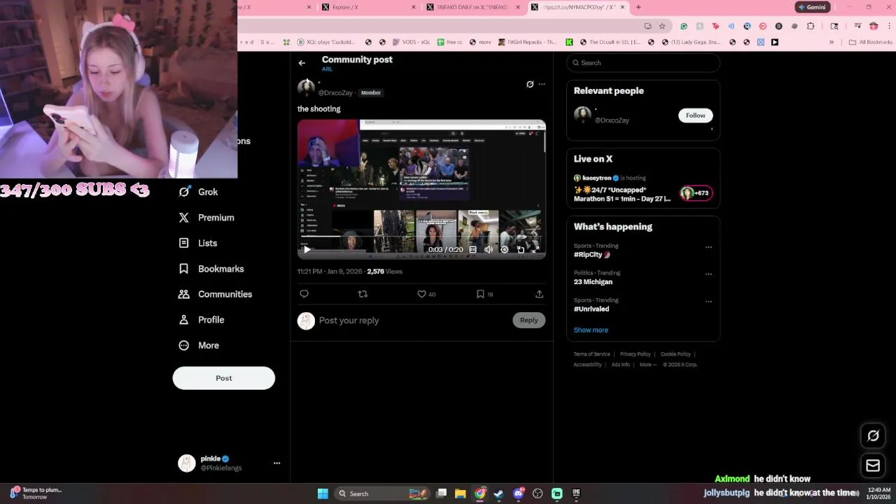The width and height of the screenshot is (896, 504).
Task: Open Chrome extensions puzzle icon
Action: (811, 26)
